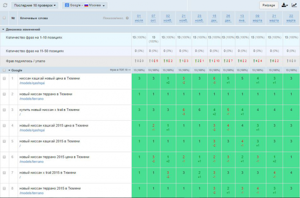Image resolution: width=300 pixels, height=198 pixels.
Task: Click row 2 position cell under 22 марта
Action: coord(292,97)
